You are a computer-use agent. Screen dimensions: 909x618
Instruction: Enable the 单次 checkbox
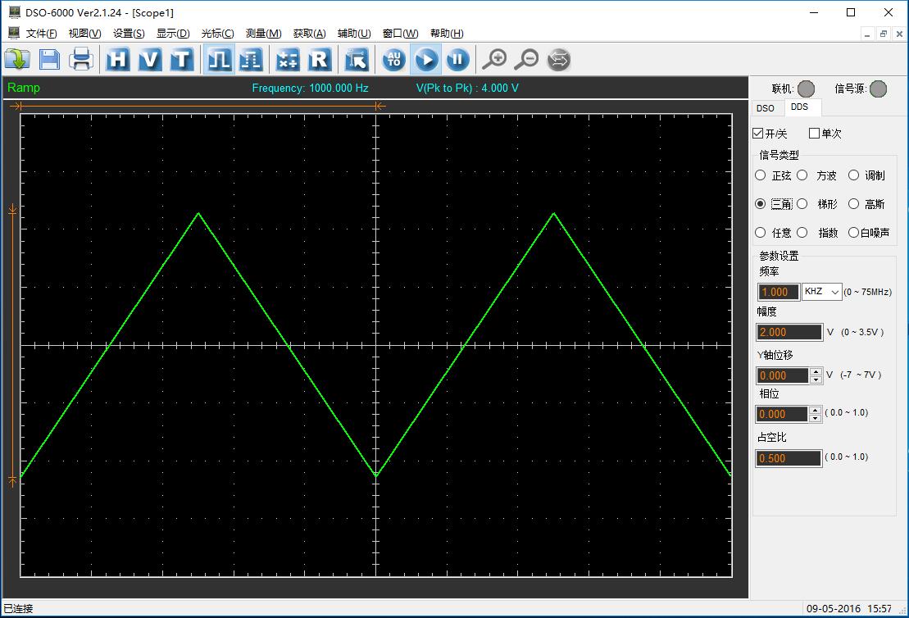click(x=814, y=134)
